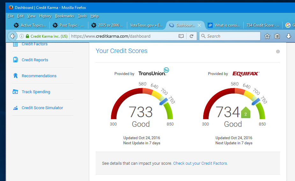
Task: Click the Firefox title bar text
Action: 50,8
